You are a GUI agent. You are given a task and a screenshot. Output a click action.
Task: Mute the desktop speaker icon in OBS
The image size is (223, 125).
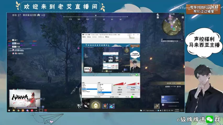click(138, 84)
